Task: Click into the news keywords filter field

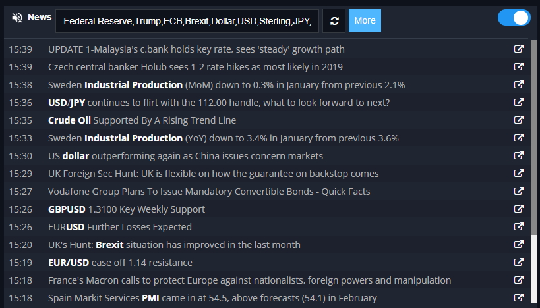Action: [x=187, y=21]
